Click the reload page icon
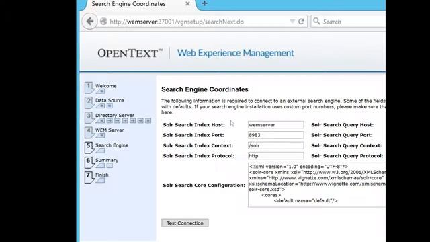 pyautogui.click(x=301, y=22)
